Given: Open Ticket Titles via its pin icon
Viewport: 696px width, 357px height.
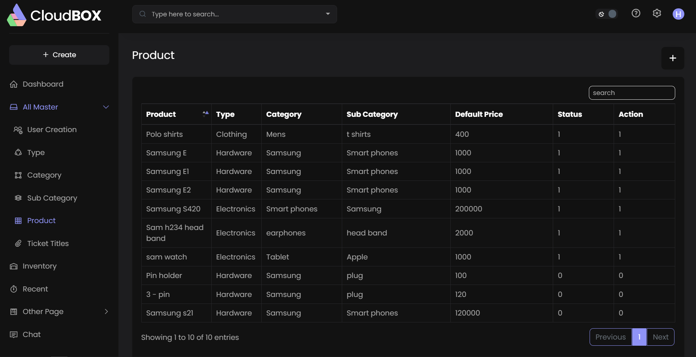Looking at the screenshot, I should pos(18,243).
